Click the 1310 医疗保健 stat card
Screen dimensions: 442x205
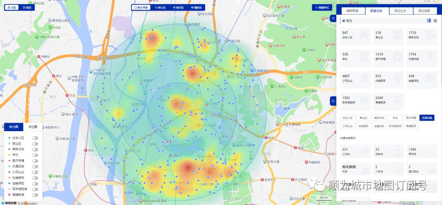tap(388, 58)
